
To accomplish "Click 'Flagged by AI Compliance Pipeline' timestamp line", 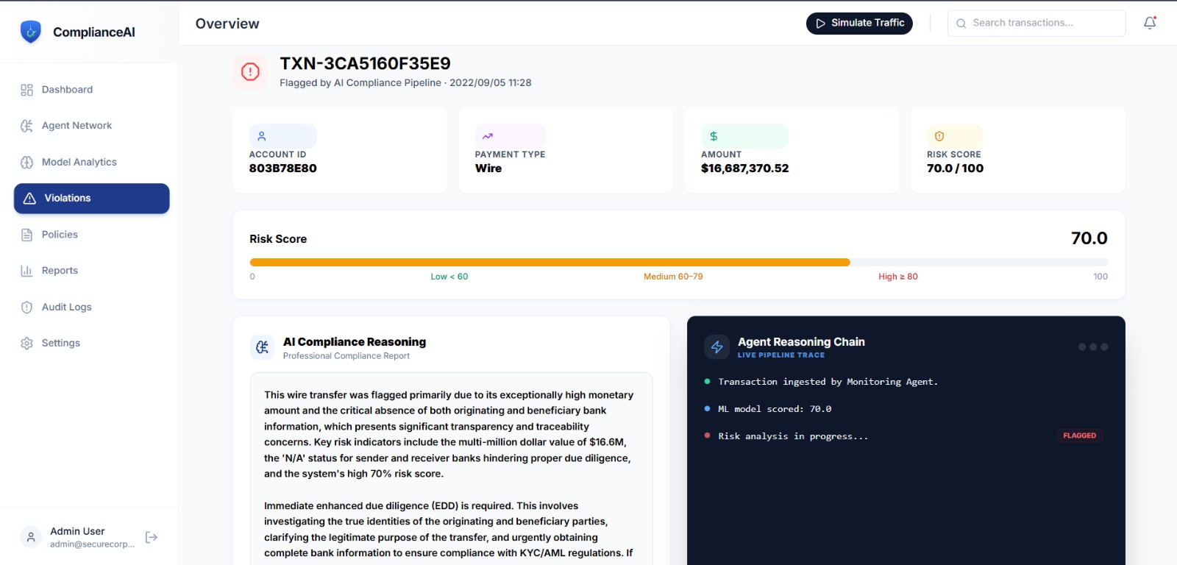I will pyautogui.click(x=405, y=83).
